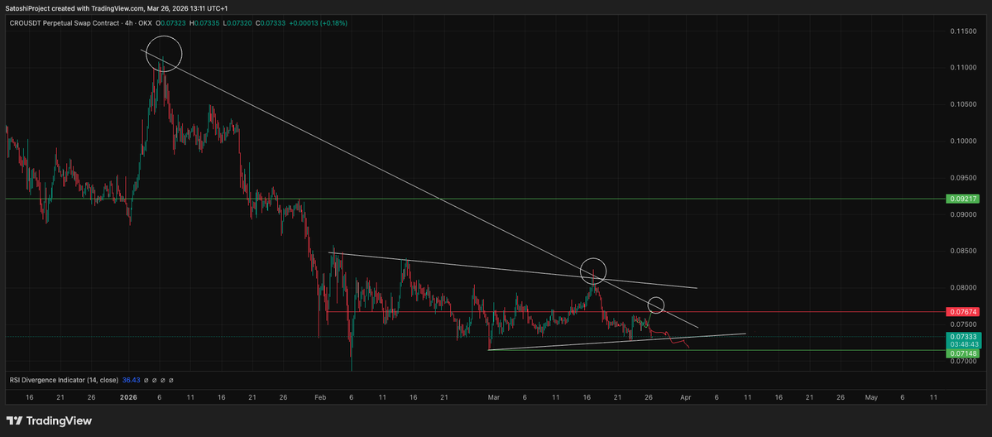This screenshot has width=992, height=437.
Task: Click the May label on the time axis
Action: tap(871, 397)
